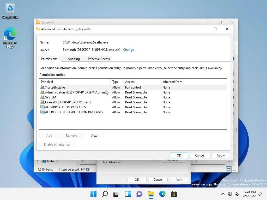The image size is (267, 200).
Task: Select the Administrators permission entry
Action: point(133,92)
